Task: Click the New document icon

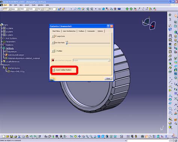Action: pyautogui.click(x=4, y=136)
